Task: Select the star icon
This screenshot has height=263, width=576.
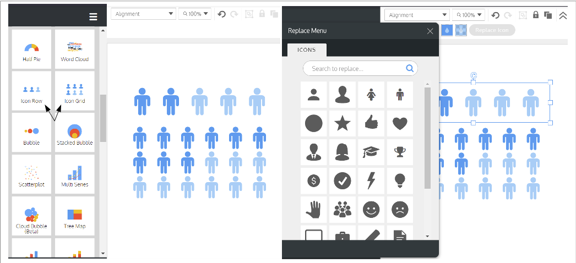Action: pos(343,123)
